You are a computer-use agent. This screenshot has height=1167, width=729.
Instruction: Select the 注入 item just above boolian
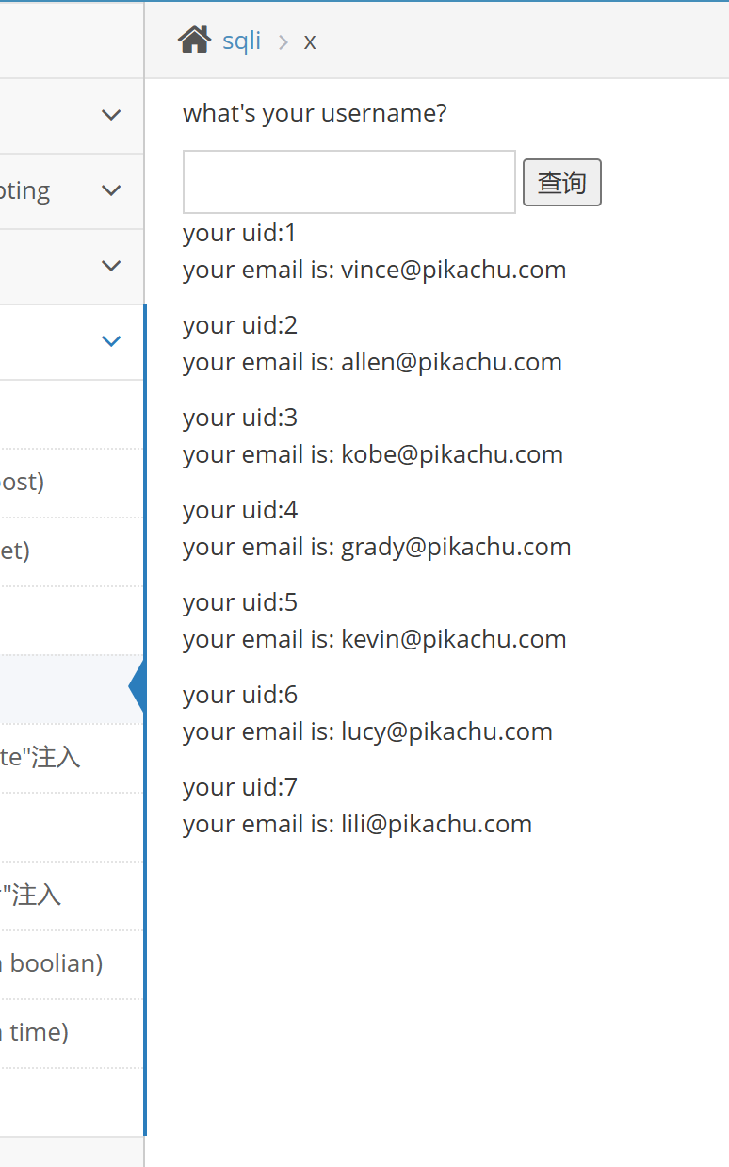(31, 895)
